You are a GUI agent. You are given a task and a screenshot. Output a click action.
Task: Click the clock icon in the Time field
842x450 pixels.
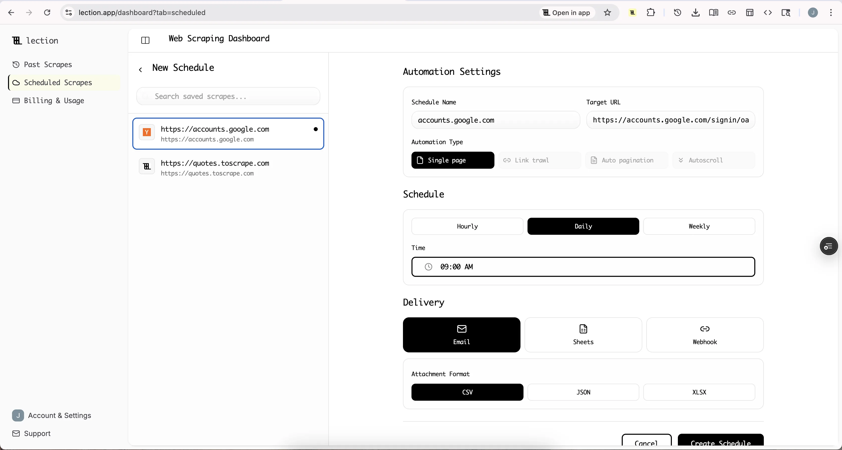tap(429, 267)
